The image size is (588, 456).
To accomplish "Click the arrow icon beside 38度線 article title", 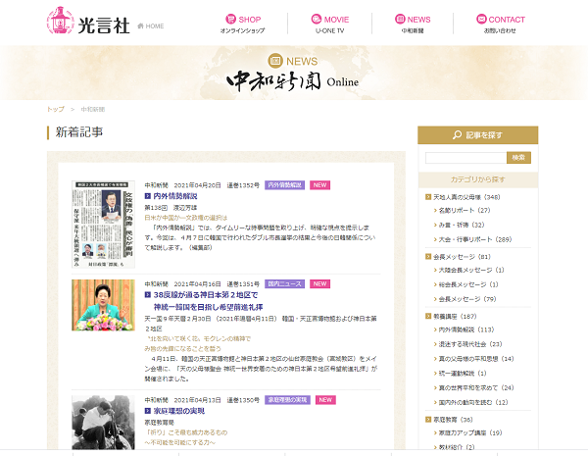I will pyautogui.click(x=147, y=295).
